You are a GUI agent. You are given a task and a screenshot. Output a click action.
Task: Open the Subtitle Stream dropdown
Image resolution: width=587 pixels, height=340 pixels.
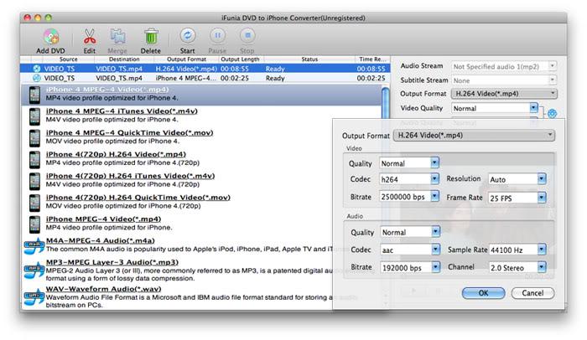tap(504, 80)
